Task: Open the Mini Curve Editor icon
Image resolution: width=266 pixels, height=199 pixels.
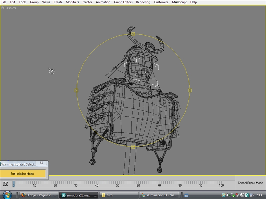Action: [x=5, y=184]
